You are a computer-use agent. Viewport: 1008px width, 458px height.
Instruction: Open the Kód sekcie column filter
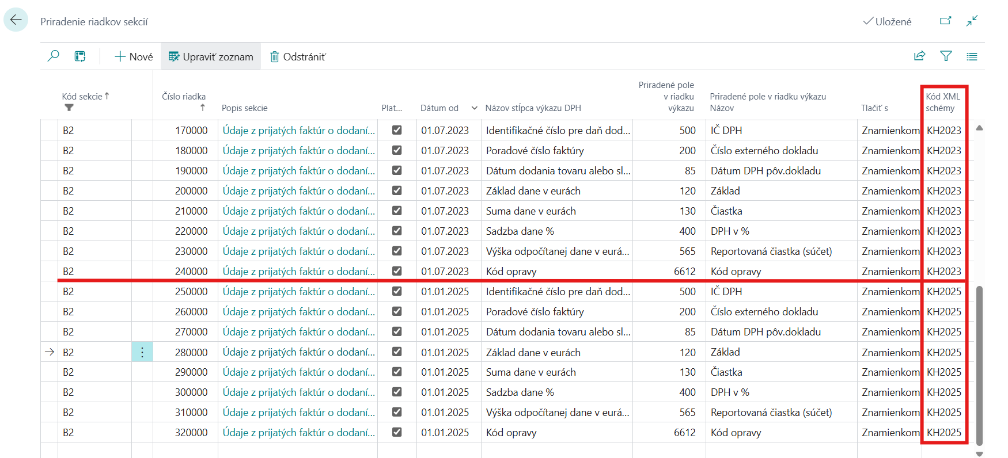69,108
